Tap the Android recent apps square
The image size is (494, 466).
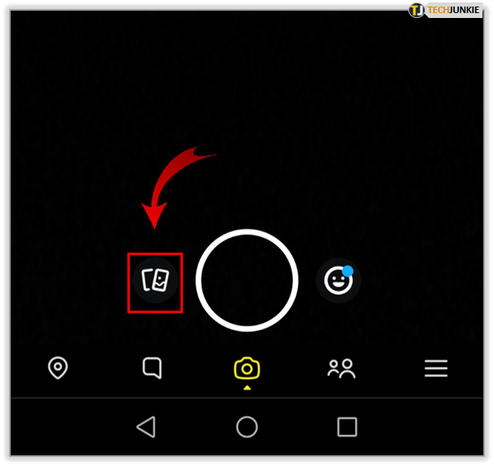point(347,427)
